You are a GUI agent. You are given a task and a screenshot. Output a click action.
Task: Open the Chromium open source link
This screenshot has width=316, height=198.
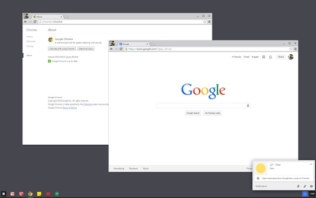click(88, 105)
